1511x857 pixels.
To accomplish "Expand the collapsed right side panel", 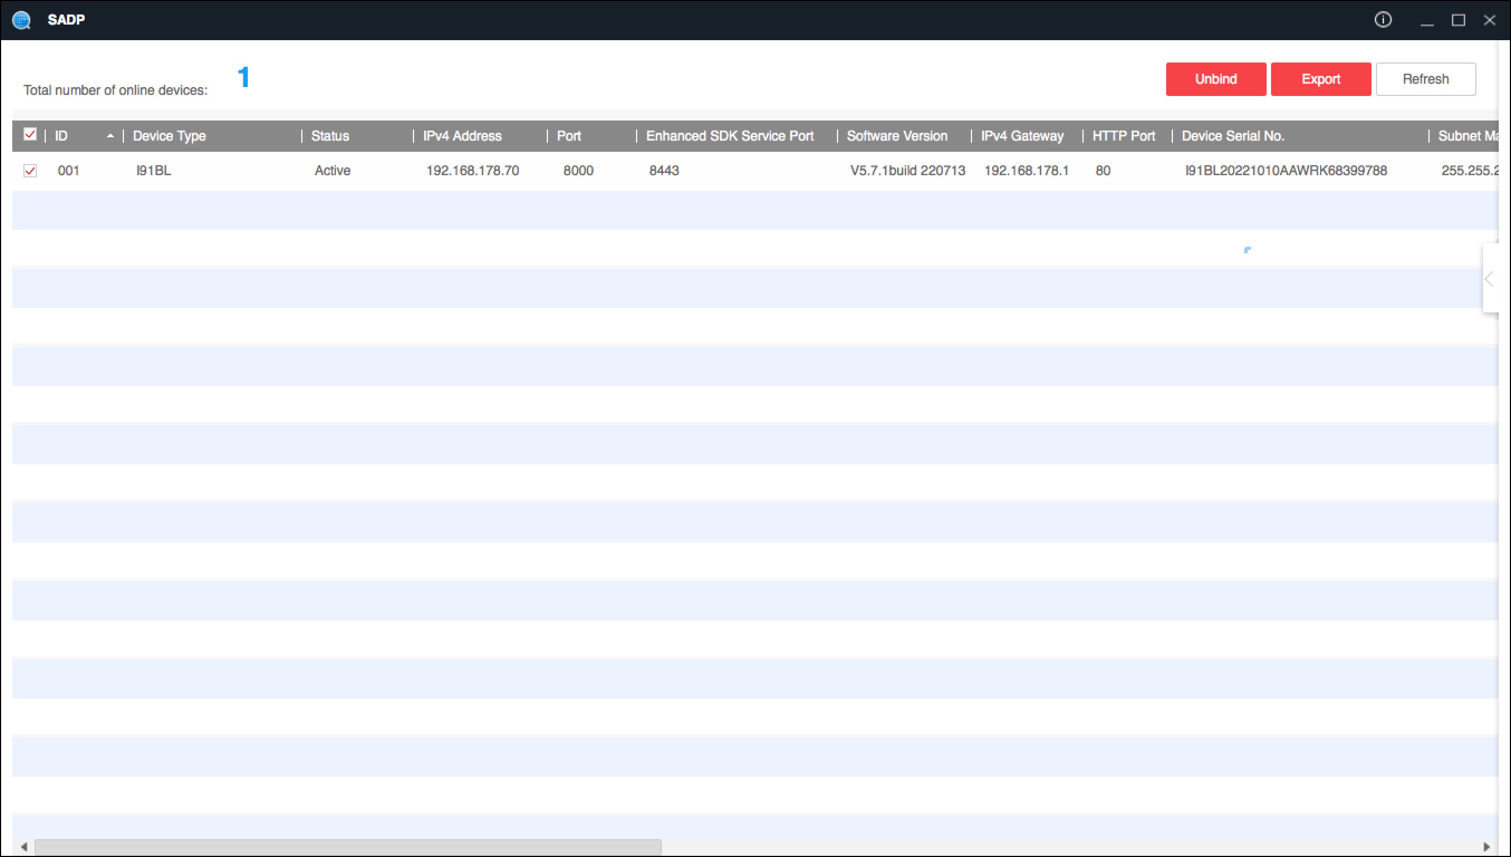I will pyautogui.click(x=1489, y=279).
